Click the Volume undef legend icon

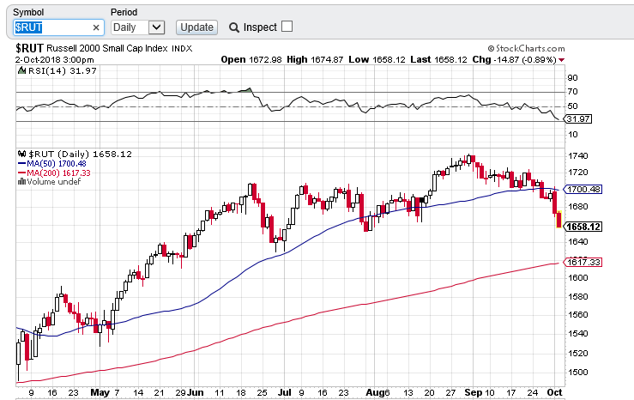21,182
